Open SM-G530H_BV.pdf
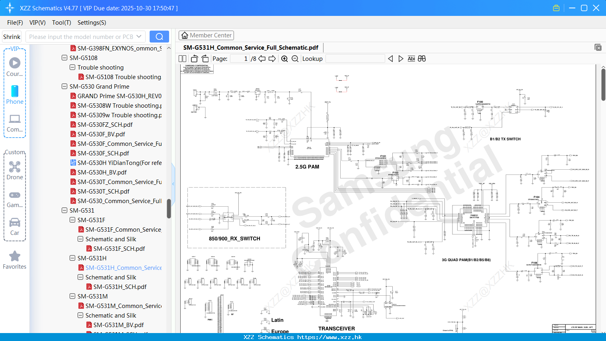This screenshot has width=606, height=341. (x=98, y=172)
